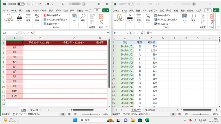Open Editing search group in left window
This screenshot has height=124, width=221.
[x=83, y=19]
